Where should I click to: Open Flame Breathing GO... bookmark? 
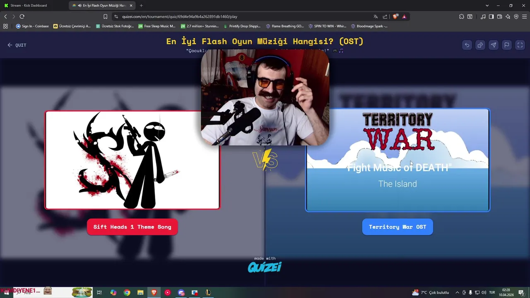(x=285, y=26)
